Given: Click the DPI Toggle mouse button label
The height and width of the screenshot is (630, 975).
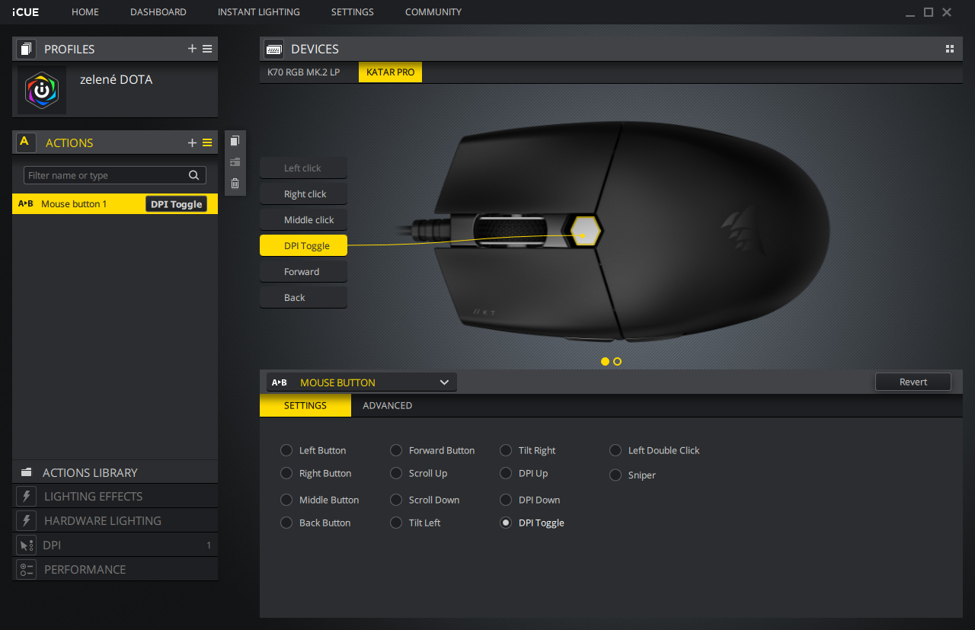Looking at the screenshot, I should [303, 246].
